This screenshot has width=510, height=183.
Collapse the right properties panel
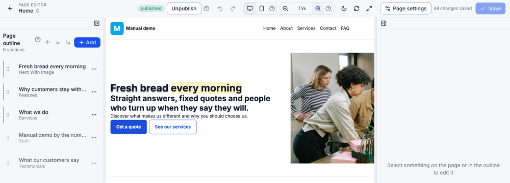[x=384, y=23]
